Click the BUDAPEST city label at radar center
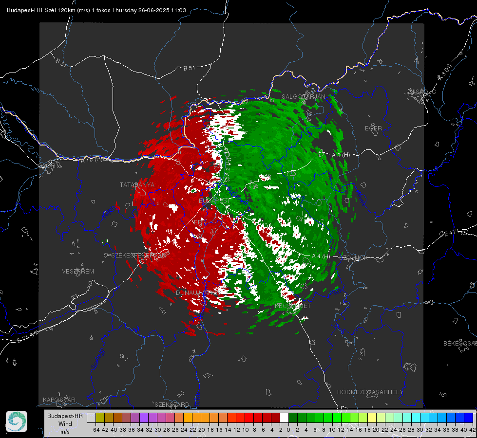Image resolution: width=477 pixels, height=438 pixels. 214,201
